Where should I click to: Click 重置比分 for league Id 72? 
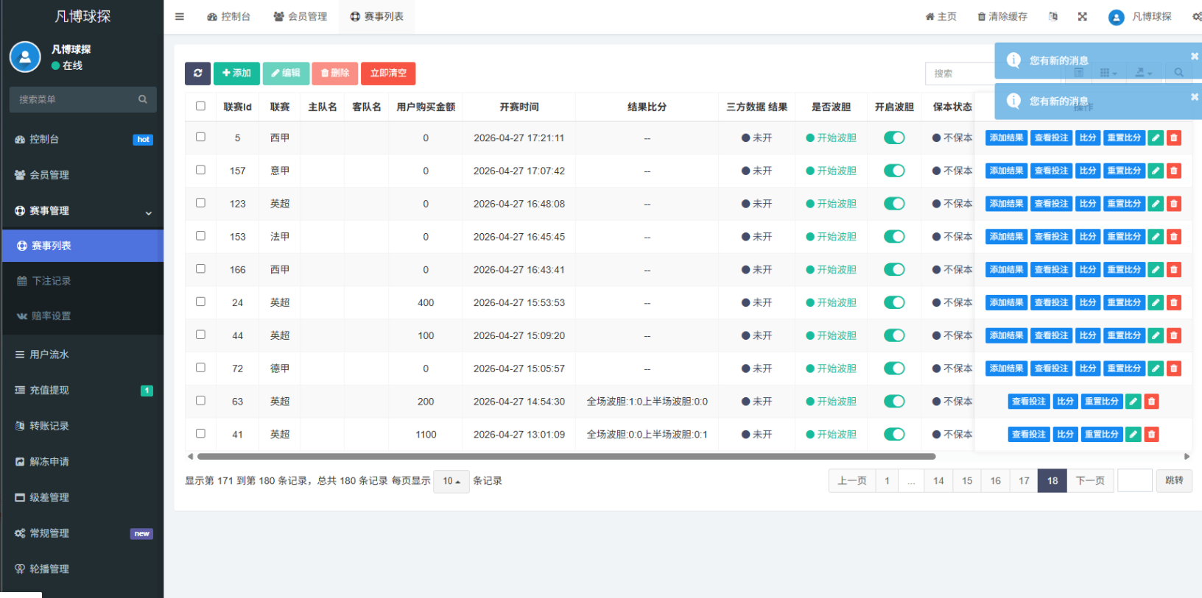click(x=1124, y=369)
